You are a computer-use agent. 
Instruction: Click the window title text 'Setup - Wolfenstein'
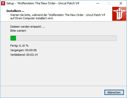click(x=43, y=3)
